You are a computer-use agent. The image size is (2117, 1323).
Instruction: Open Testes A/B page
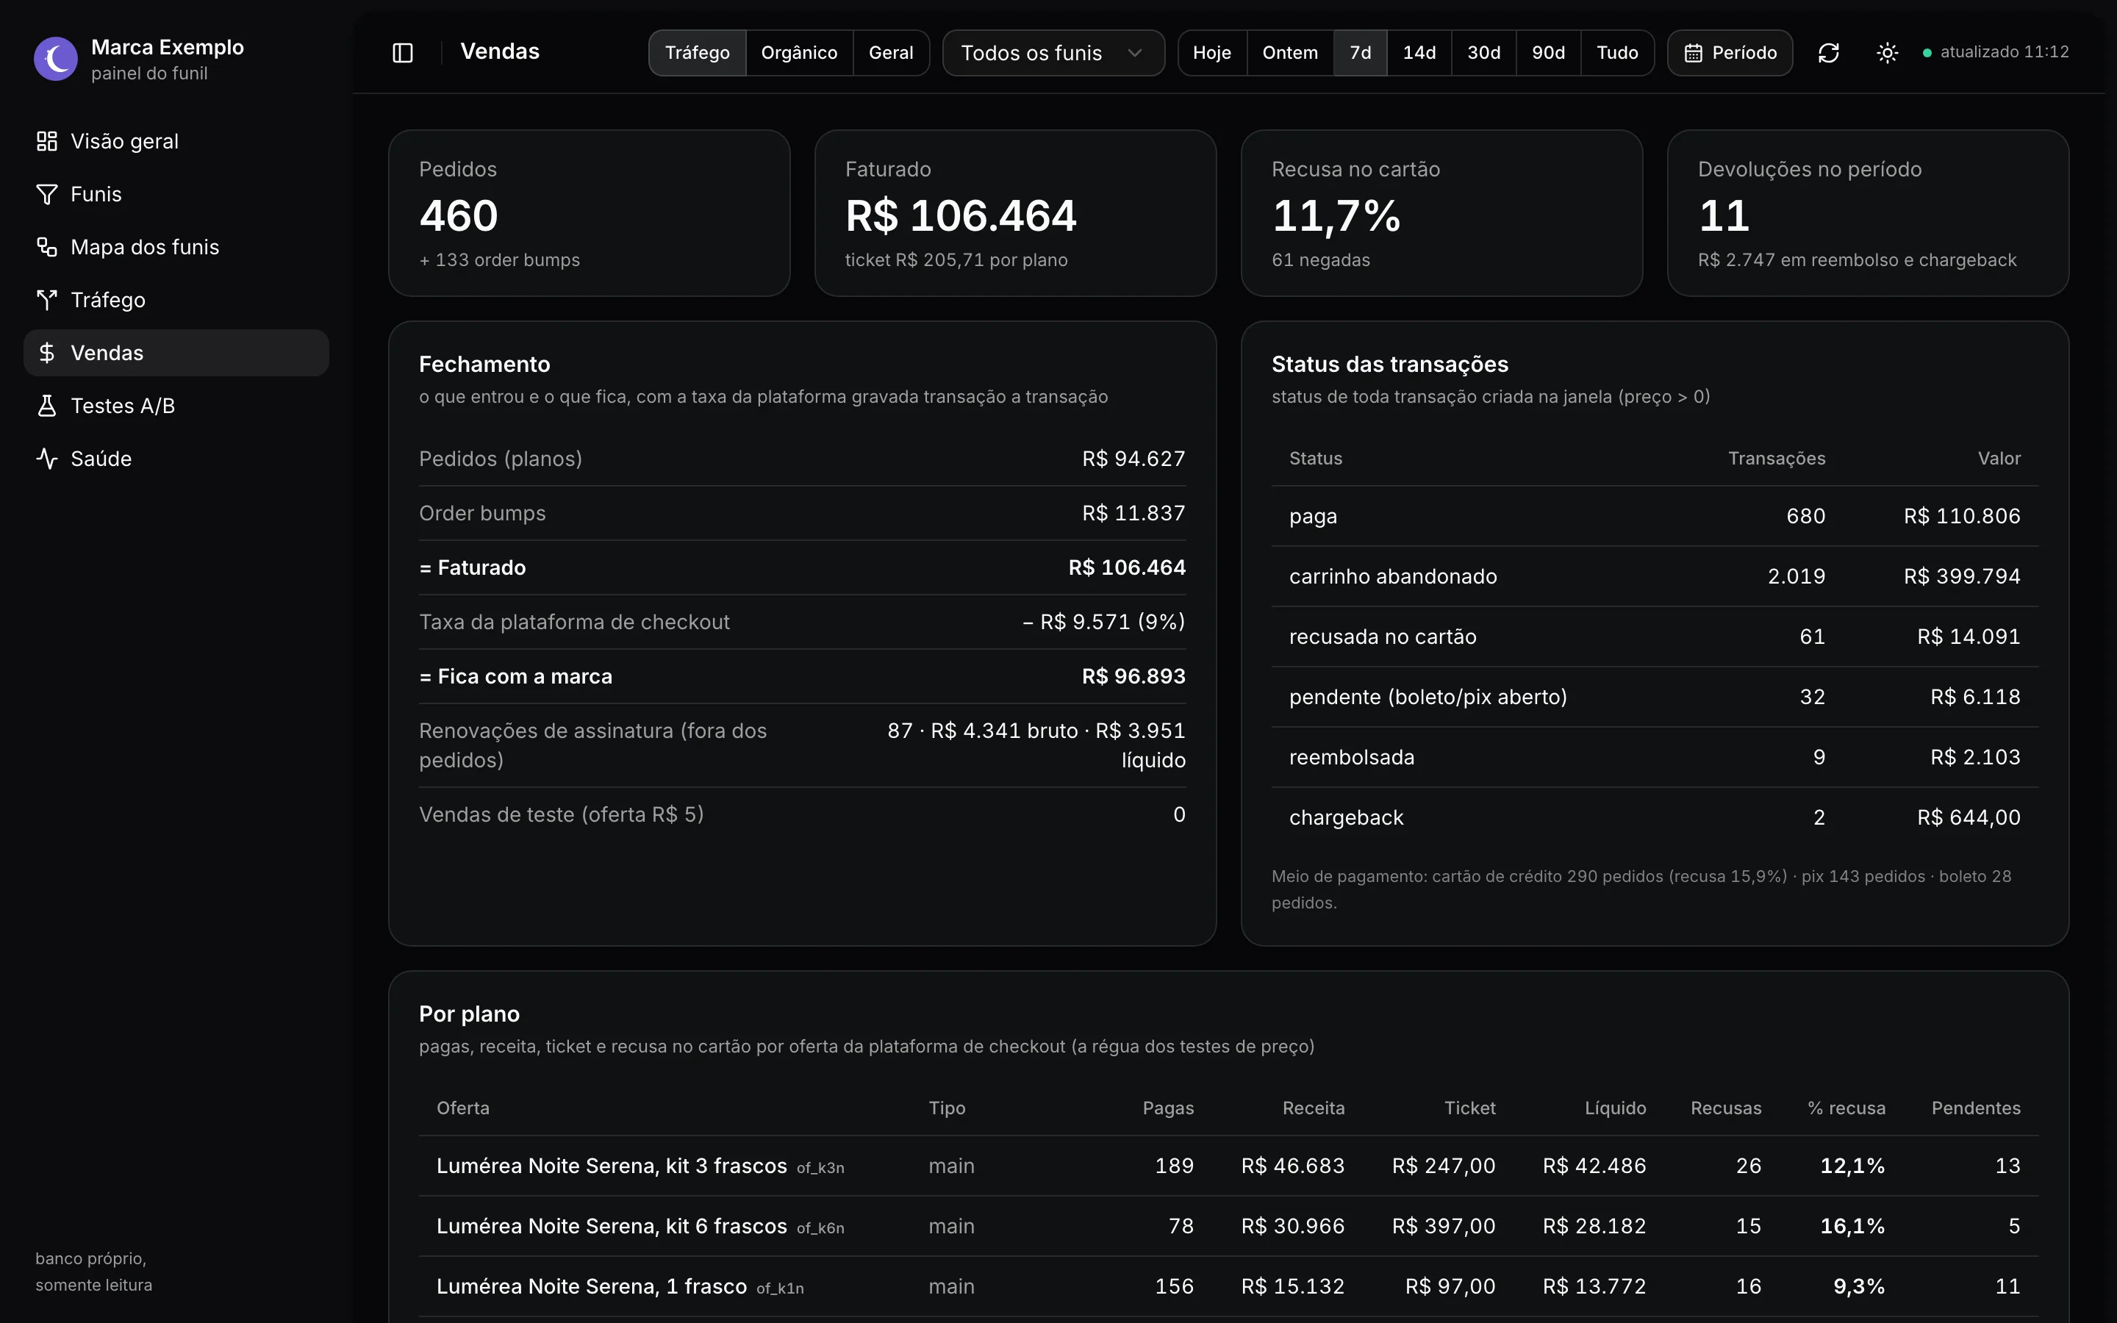tap(176, 406)
